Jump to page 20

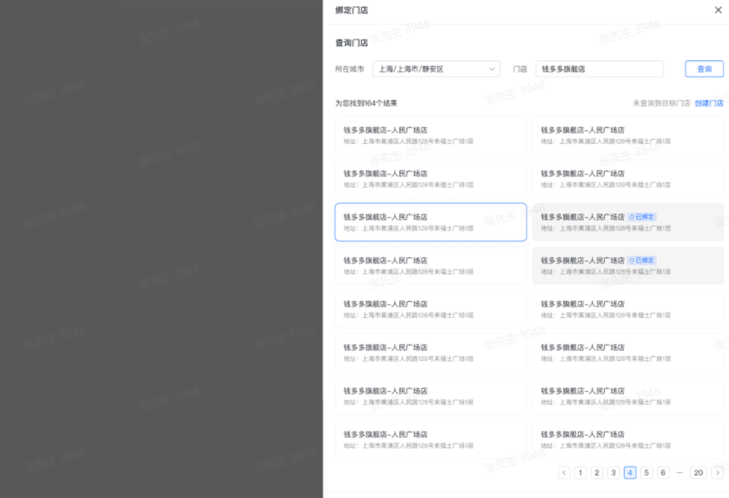coord(699,472)
